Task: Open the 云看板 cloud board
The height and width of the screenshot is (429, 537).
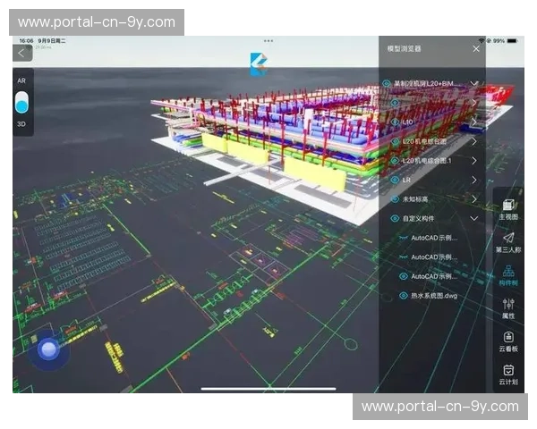Action: pos(507,341)
